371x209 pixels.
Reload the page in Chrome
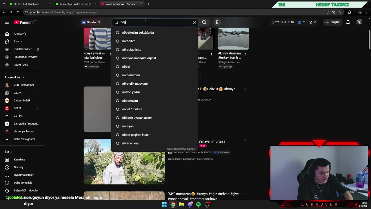click(18, 12)
